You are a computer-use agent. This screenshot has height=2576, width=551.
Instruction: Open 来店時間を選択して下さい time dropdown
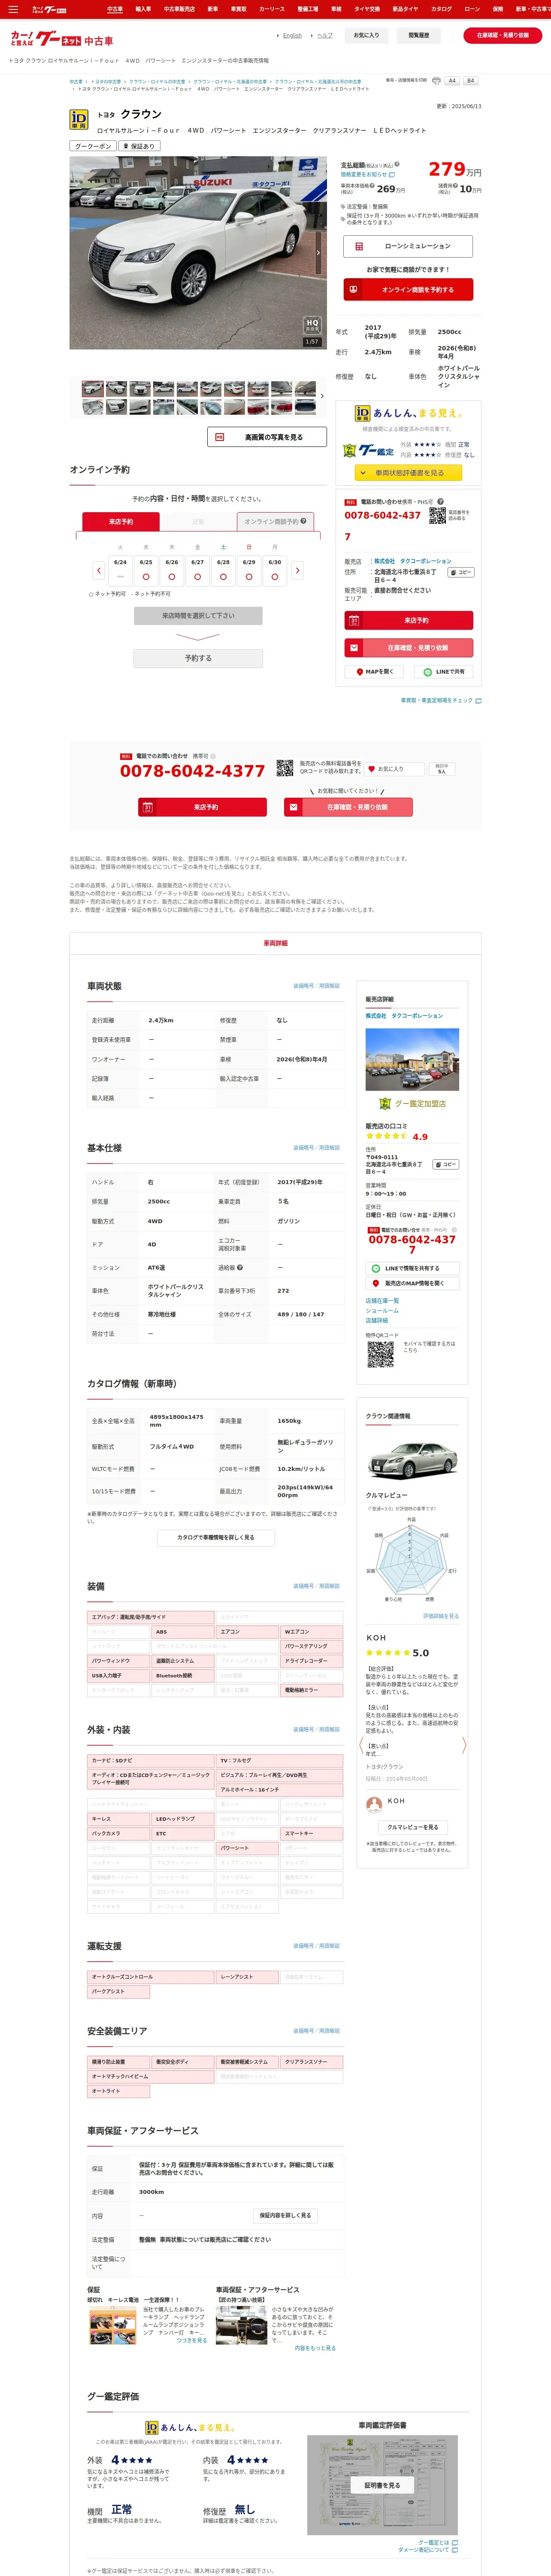point(198,616)
